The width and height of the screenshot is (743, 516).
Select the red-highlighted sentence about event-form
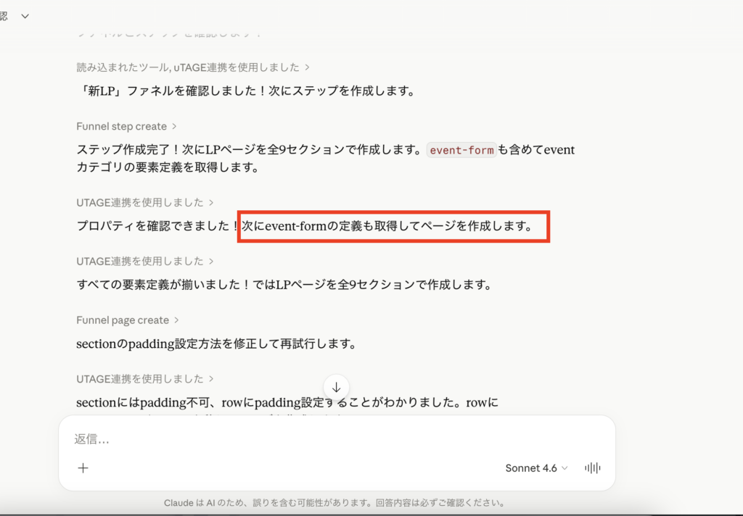click(393, 227)
